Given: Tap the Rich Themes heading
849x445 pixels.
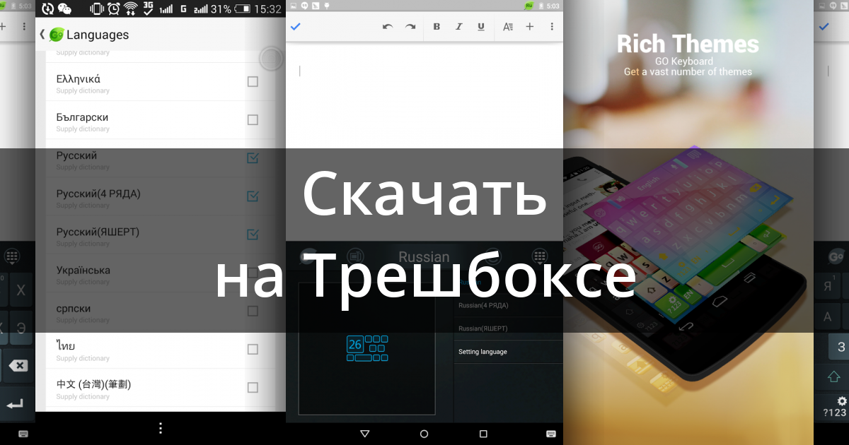Looking at the screenshot, I should [x=688, y=44].
